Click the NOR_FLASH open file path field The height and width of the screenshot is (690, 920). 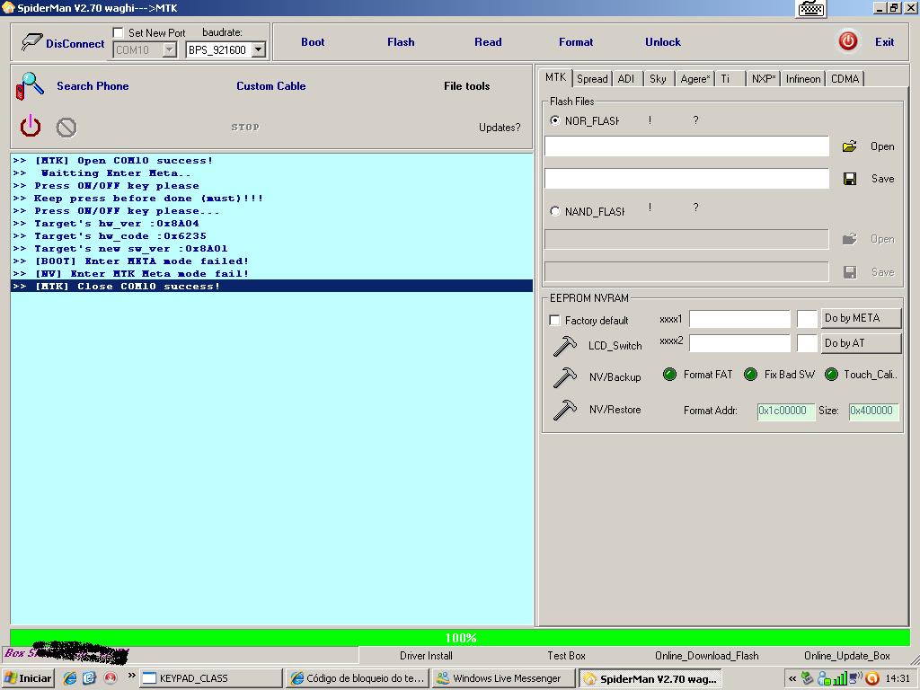[x=686, y=146]
